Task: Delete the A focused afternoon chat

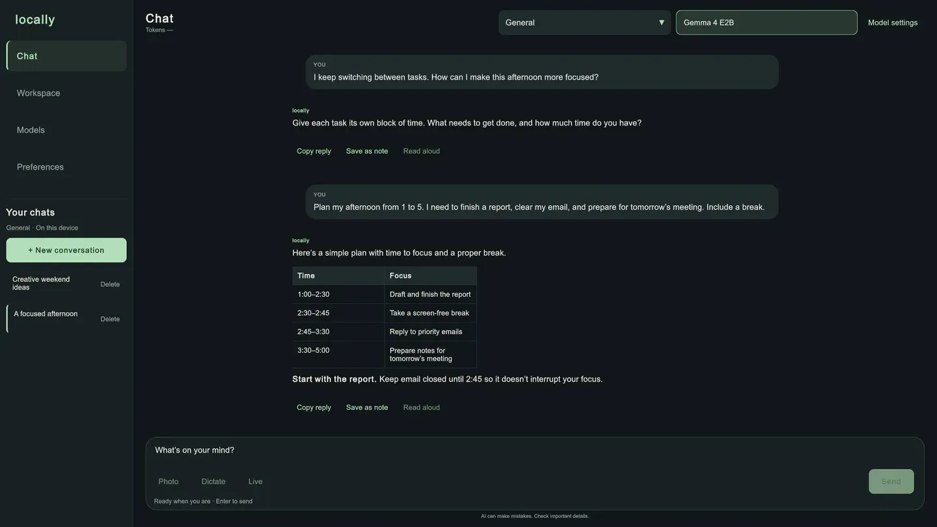Action: pyautogui.click(x=110, y=319)
